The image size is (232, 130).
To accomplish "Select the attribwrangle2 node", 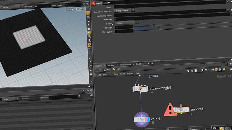I will [x=141, y=88].
